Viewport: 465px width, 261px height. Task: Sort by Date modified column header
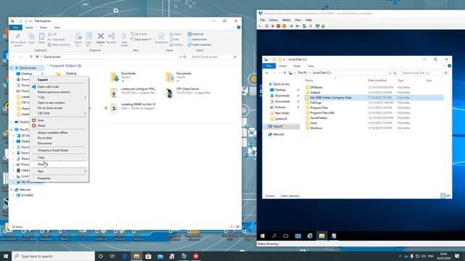tap(377, 80)
